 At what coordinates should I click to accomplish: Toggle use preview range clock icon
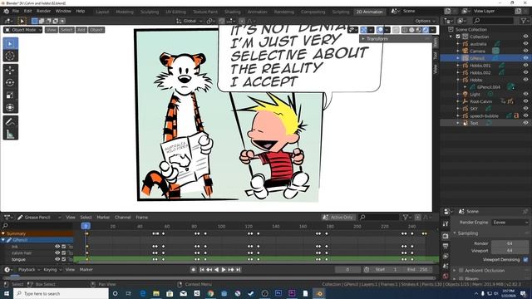[x=367, y=269]
